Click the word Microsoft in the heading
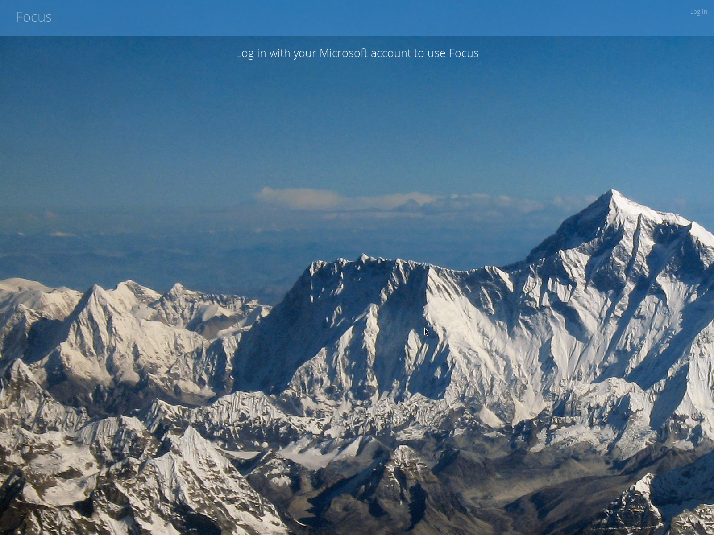The image size is (714, 535). coord(344,53)
